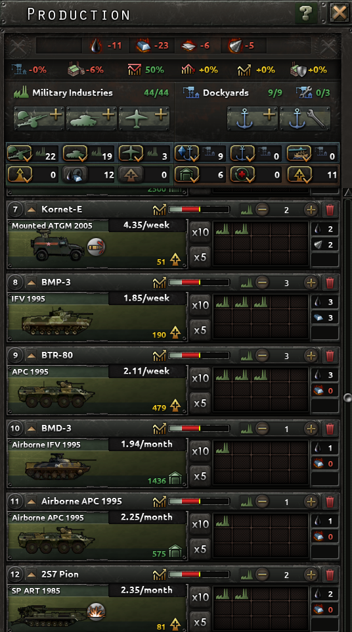The width and height of the screenshot is (352, 632).
Task: Increase factories on Airborne APC 1995 line
Action: point(311,502)
